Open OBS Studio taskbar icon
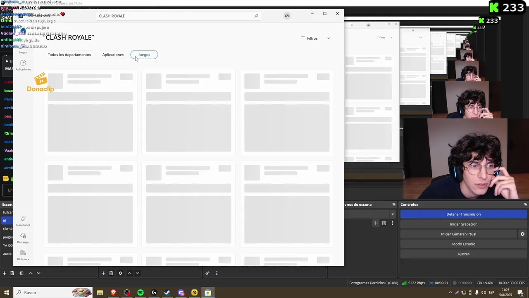 (127, 293)
